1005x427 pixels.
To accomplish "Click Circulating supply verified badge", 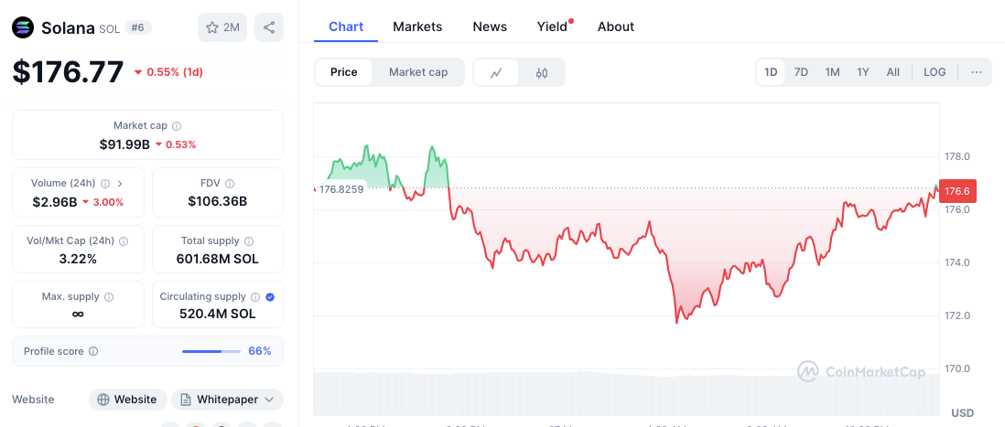I will tap(270, 297).
